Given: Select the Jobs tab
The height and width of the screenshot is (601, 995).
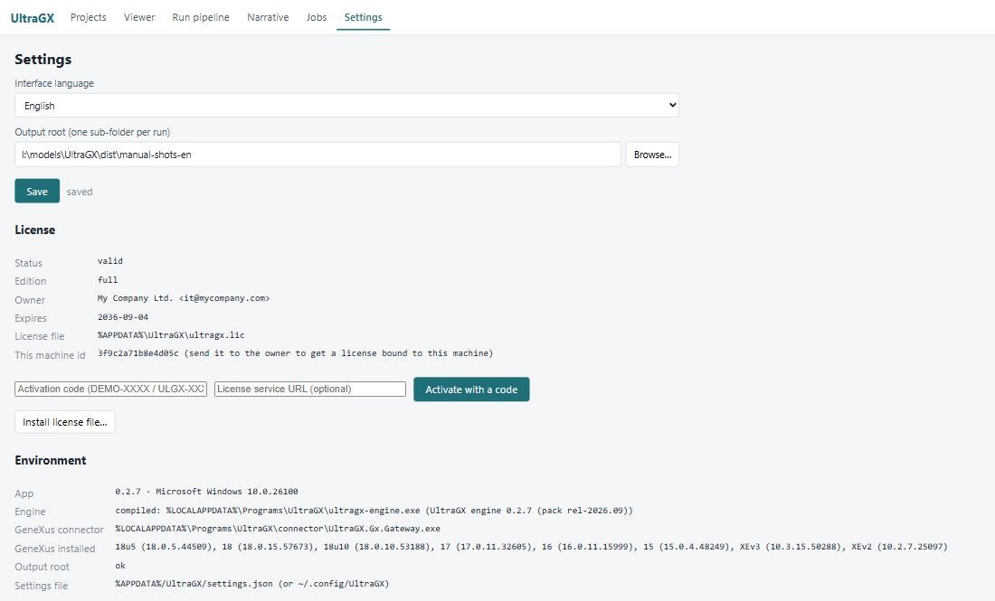Looking at the screenshot, I should [316, 17].
